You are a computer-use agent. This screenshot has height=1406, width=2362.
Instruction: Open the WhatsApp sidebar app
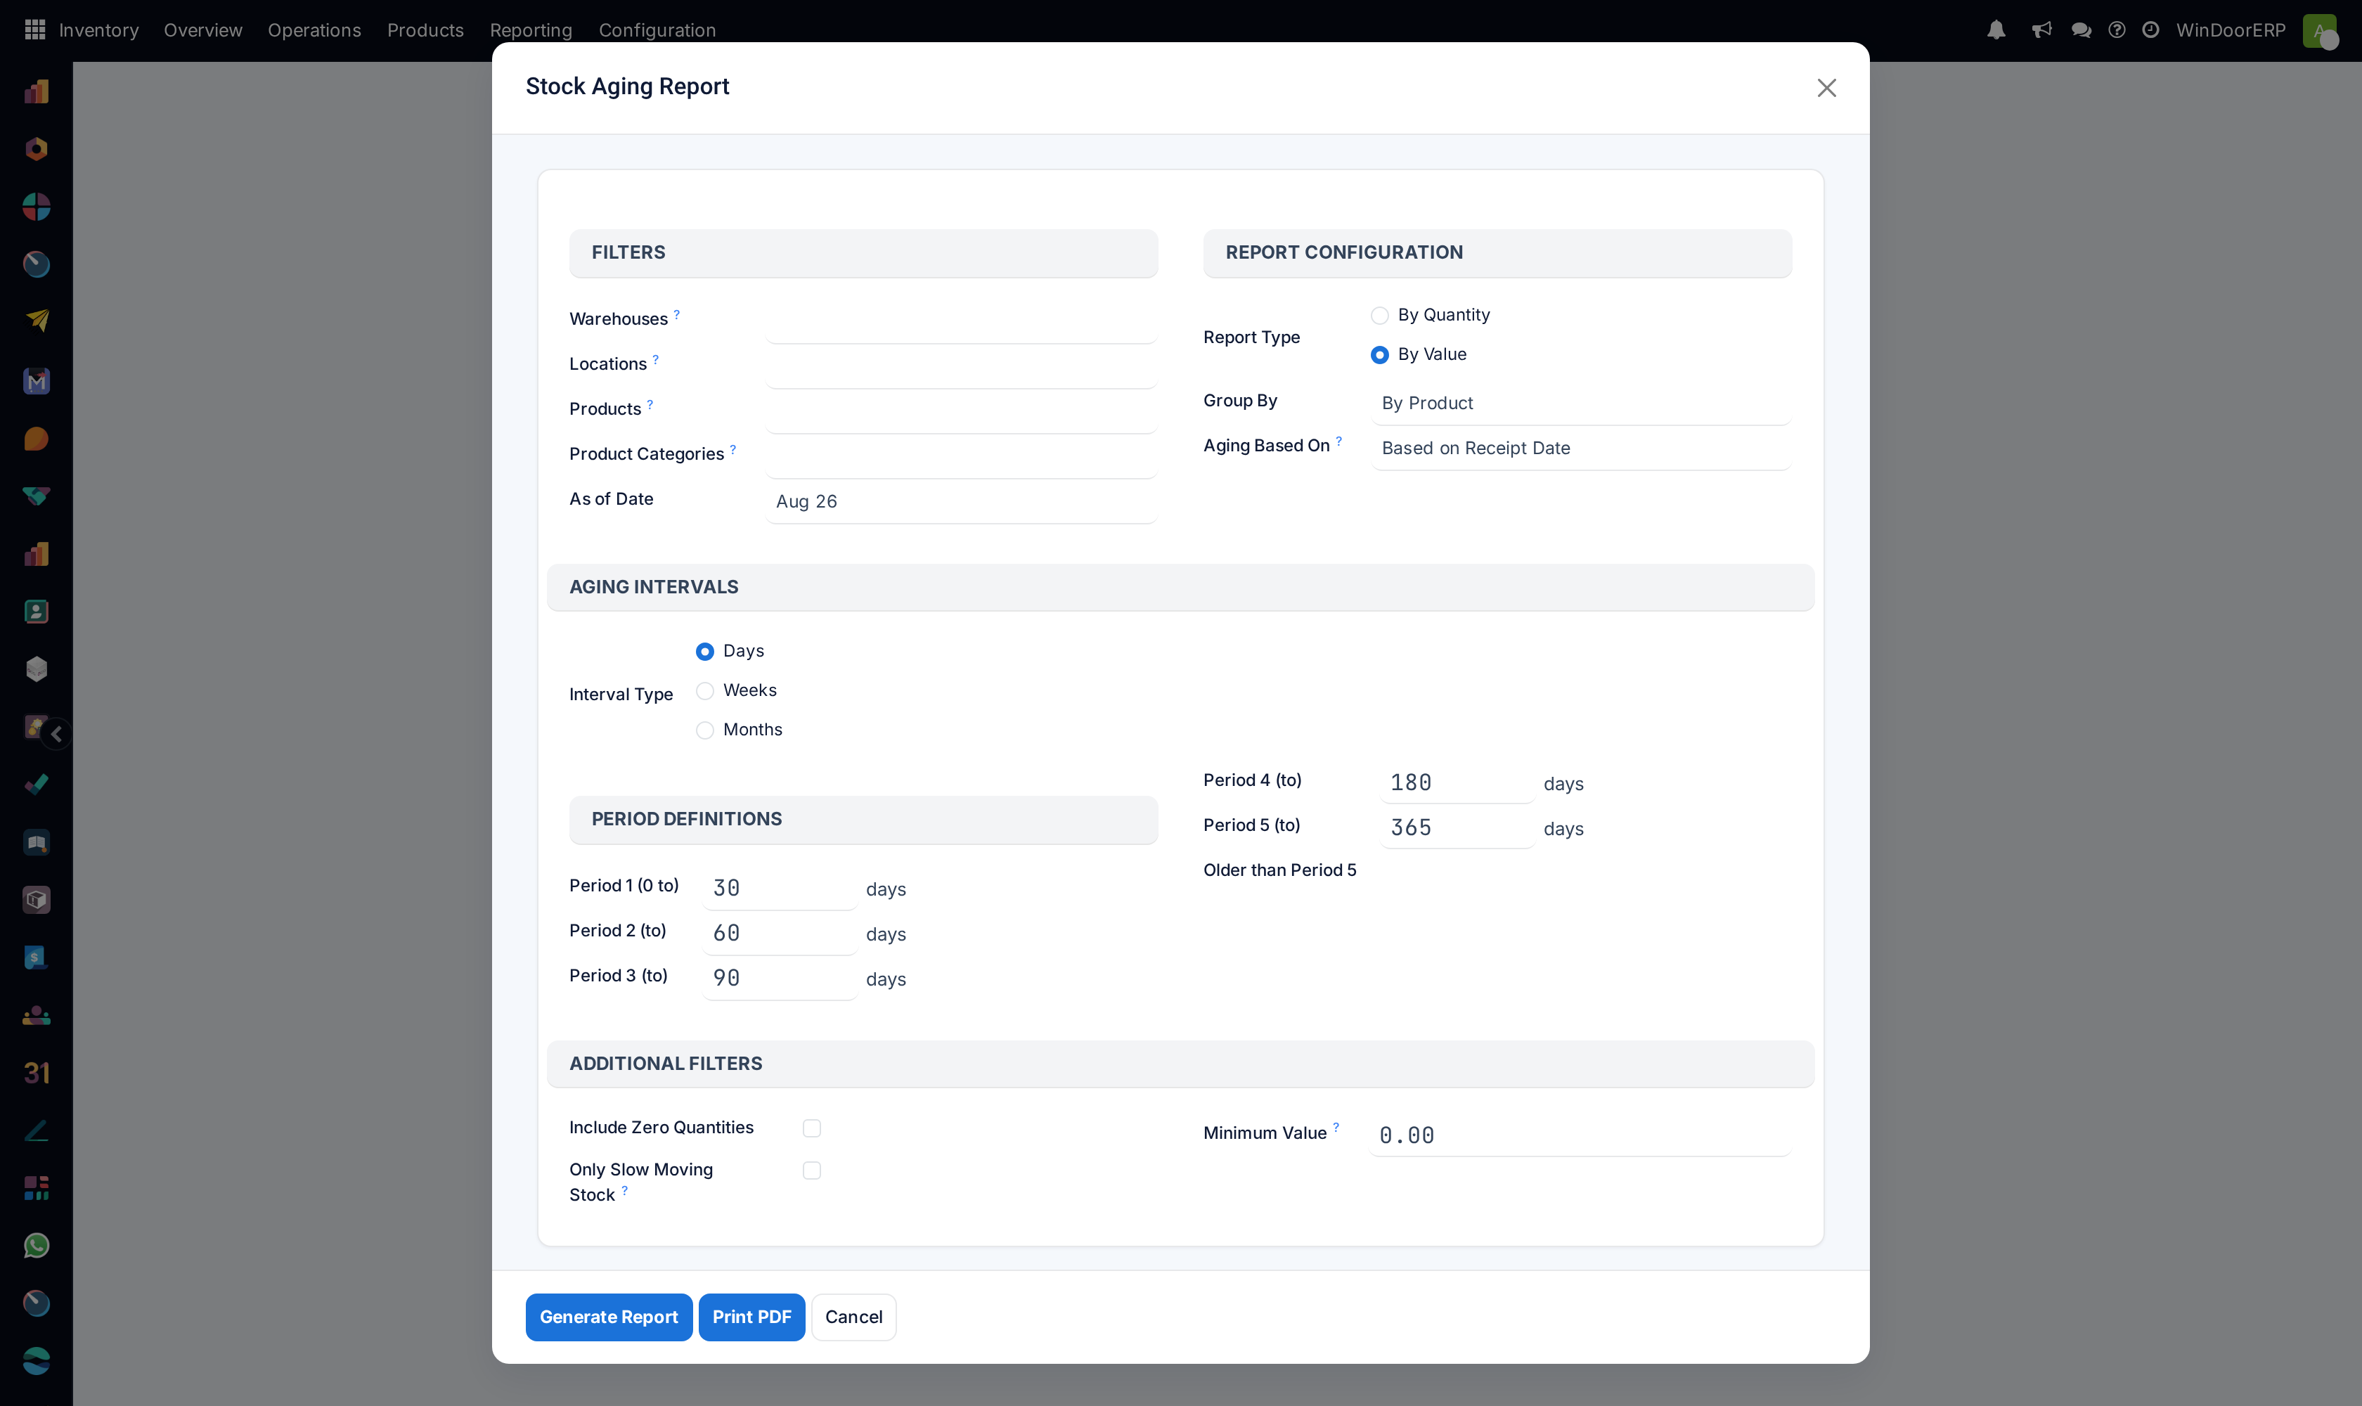(36, 1246)
